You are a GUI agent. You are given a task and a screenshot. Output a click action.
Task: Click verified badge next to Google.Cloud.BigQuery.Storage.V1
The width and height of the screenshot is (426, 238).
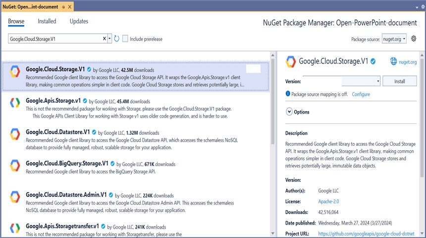[112, 164]
